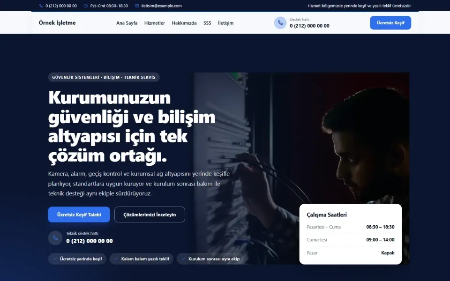The image size is (450, 281).
Task: Open the SSS menu item
Action: [x=207, y=23]
